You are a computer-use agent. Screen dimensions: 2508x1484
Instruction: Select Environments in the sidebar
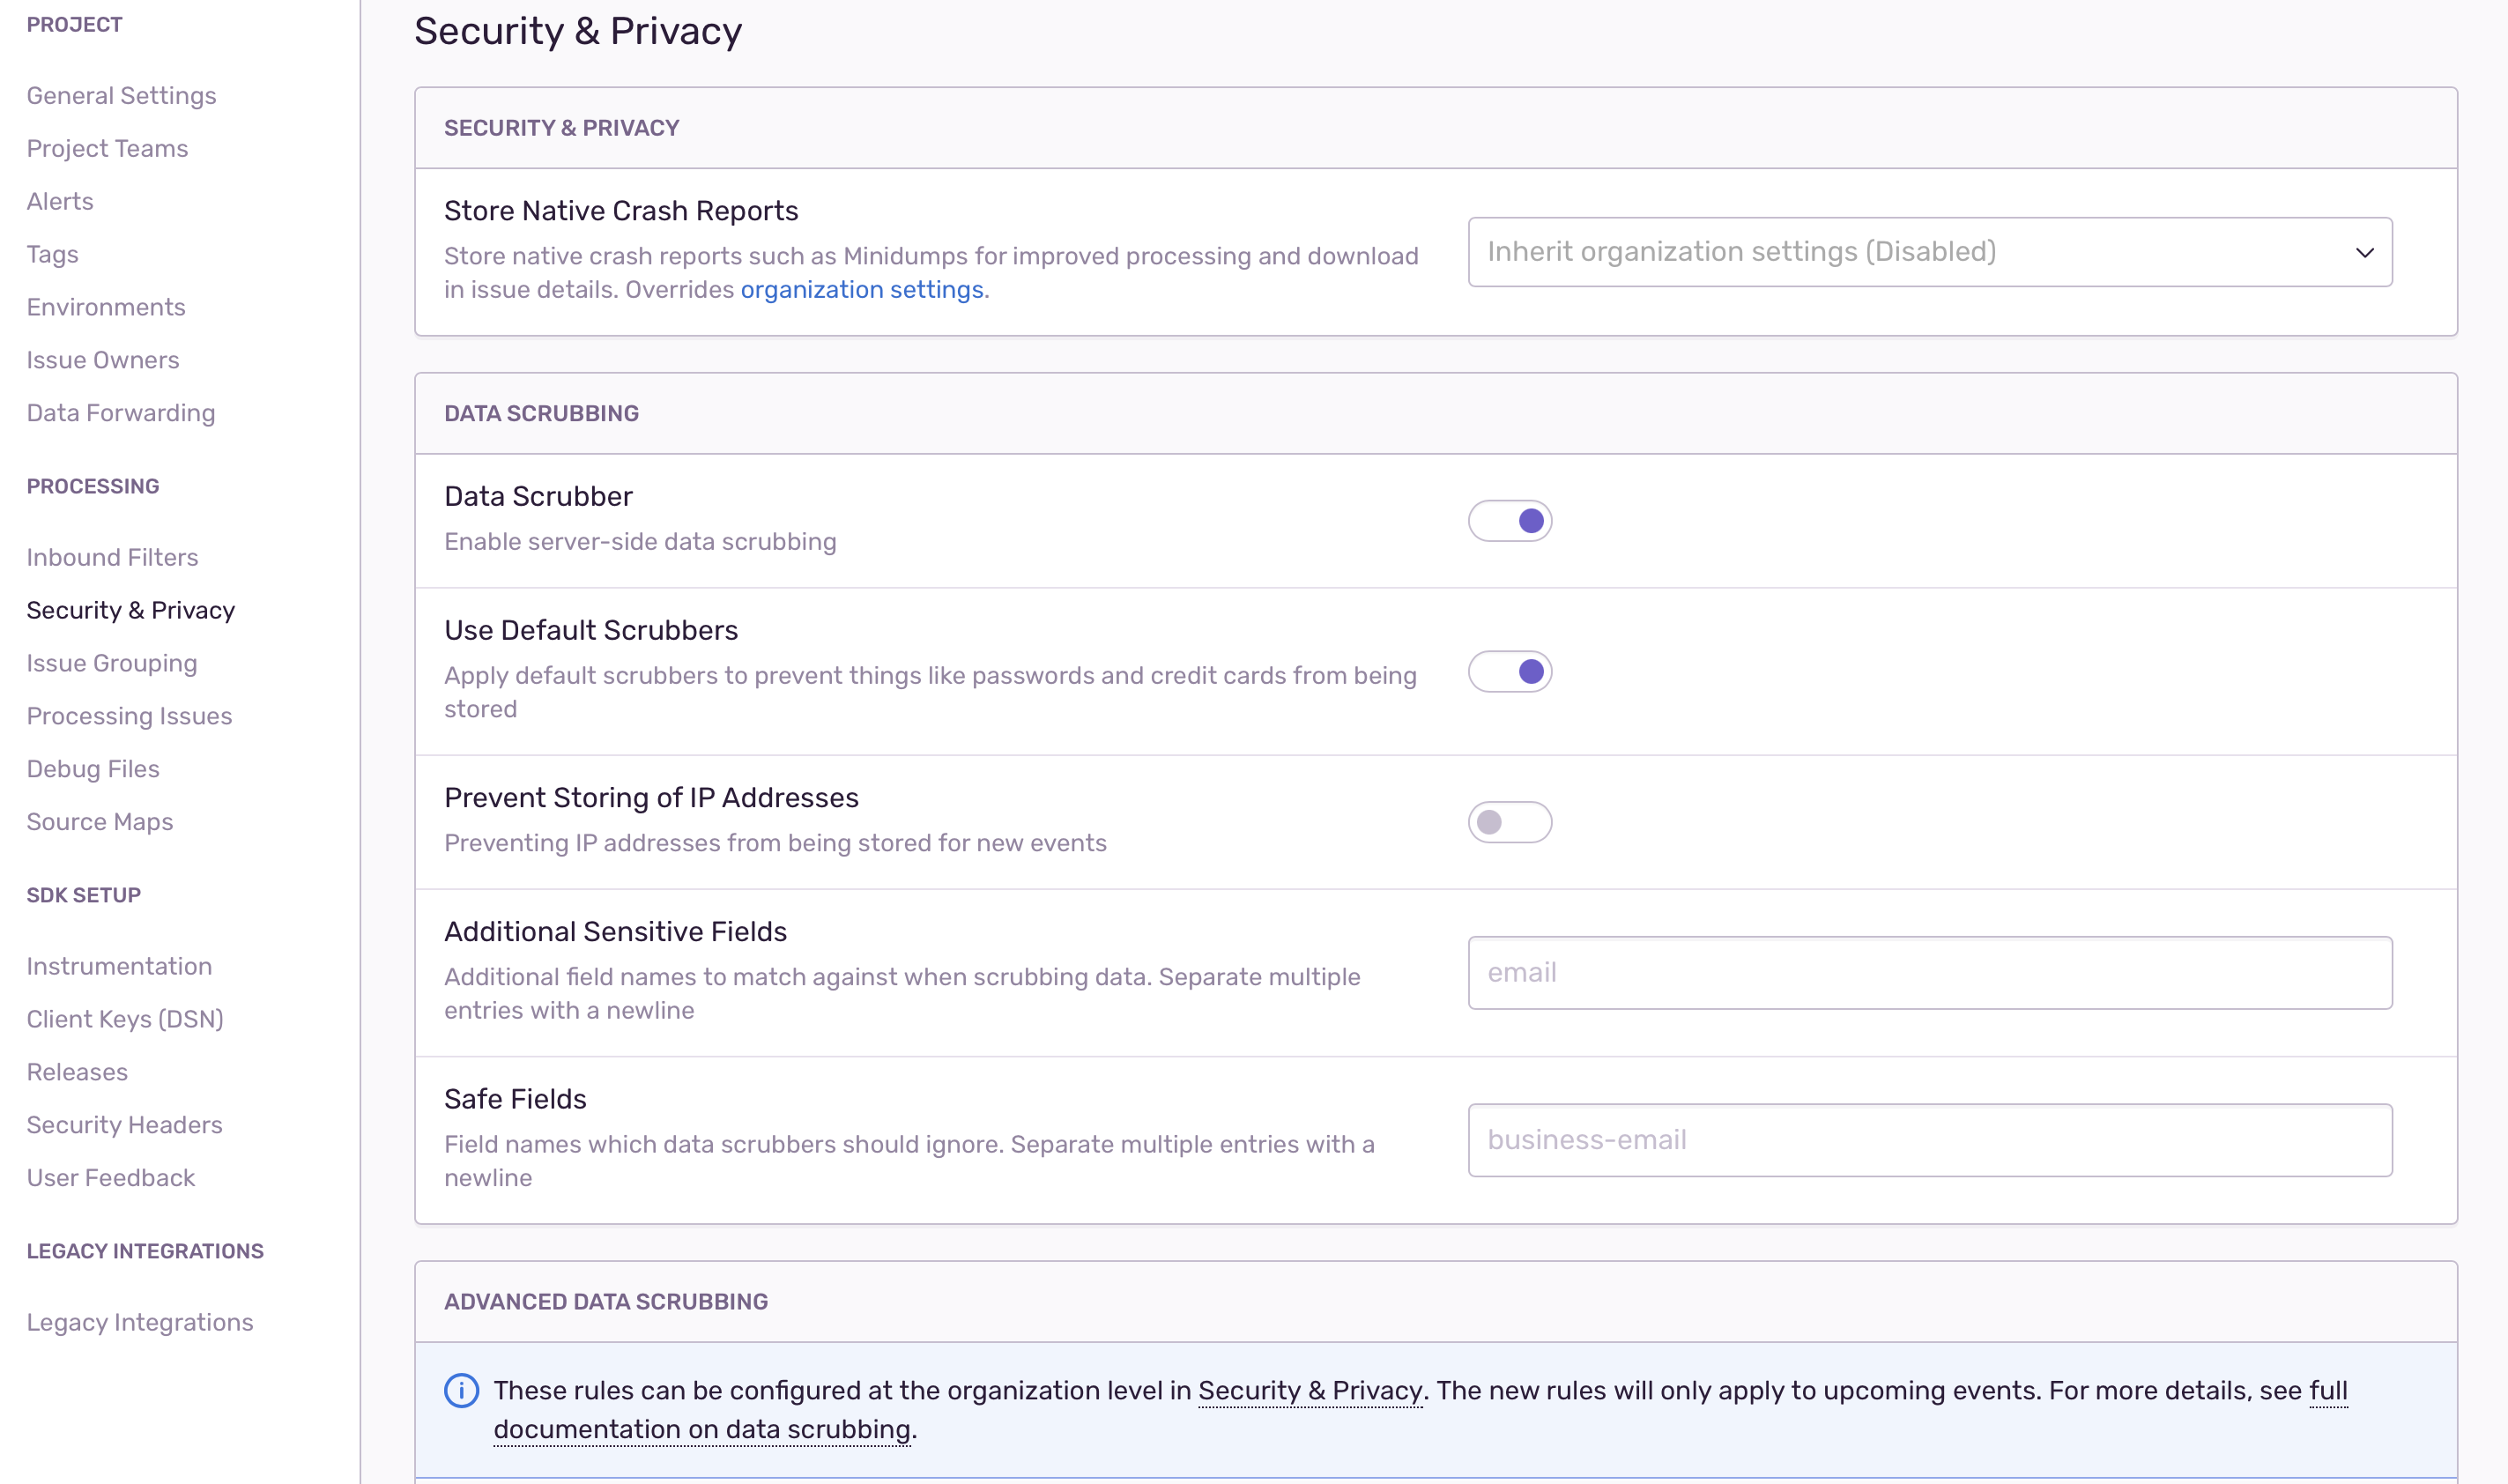(106, 307)
